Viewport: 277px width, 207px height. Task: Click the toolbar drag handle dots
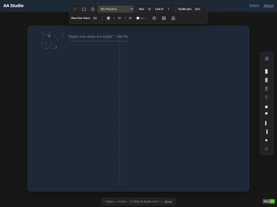pyautogui.click(x=75, y=9)
